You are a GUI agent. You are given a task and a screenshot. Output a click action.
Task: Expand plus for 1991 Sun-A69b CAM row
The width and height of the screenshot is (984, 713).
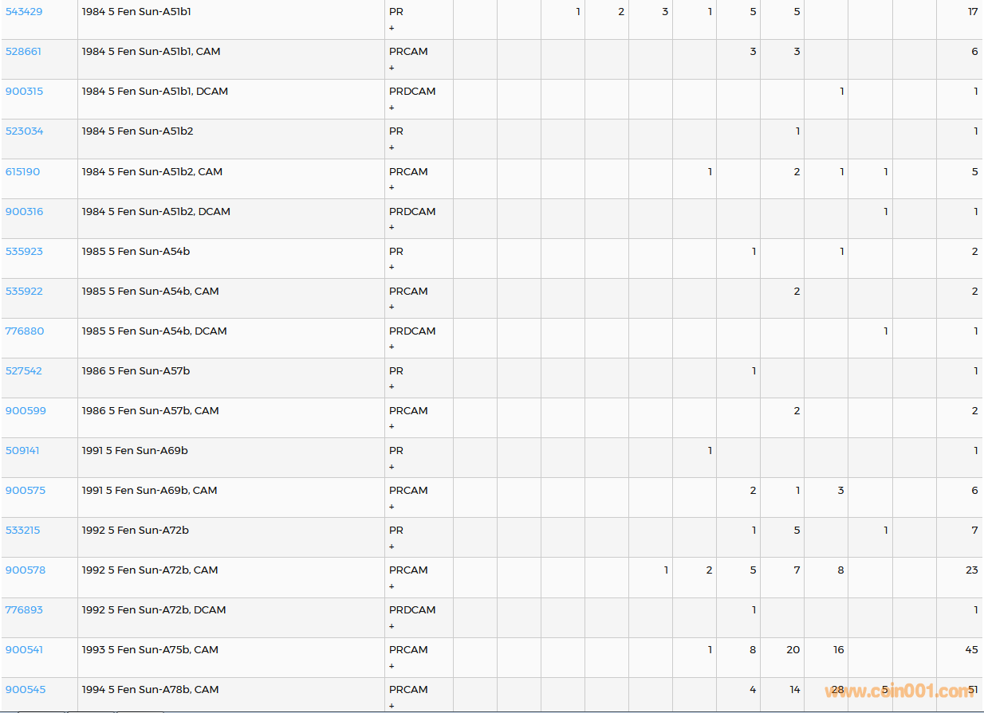(392, 507)
